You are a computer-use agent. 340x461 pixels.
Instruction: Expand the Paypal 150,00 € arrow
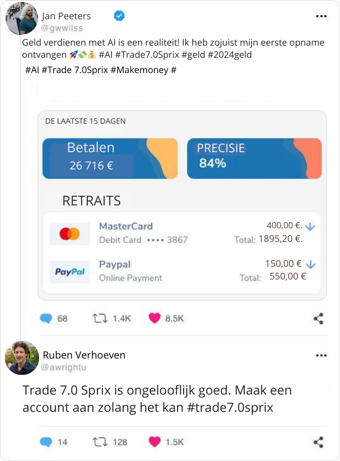(x=311, y=265)
